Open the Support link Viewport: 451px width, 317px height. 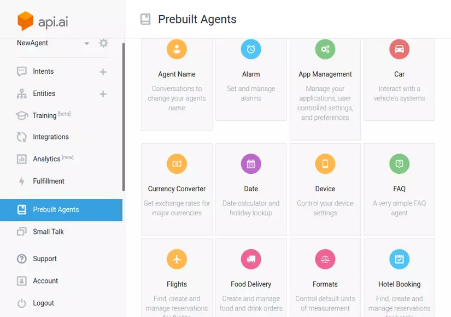pos(44,259)
